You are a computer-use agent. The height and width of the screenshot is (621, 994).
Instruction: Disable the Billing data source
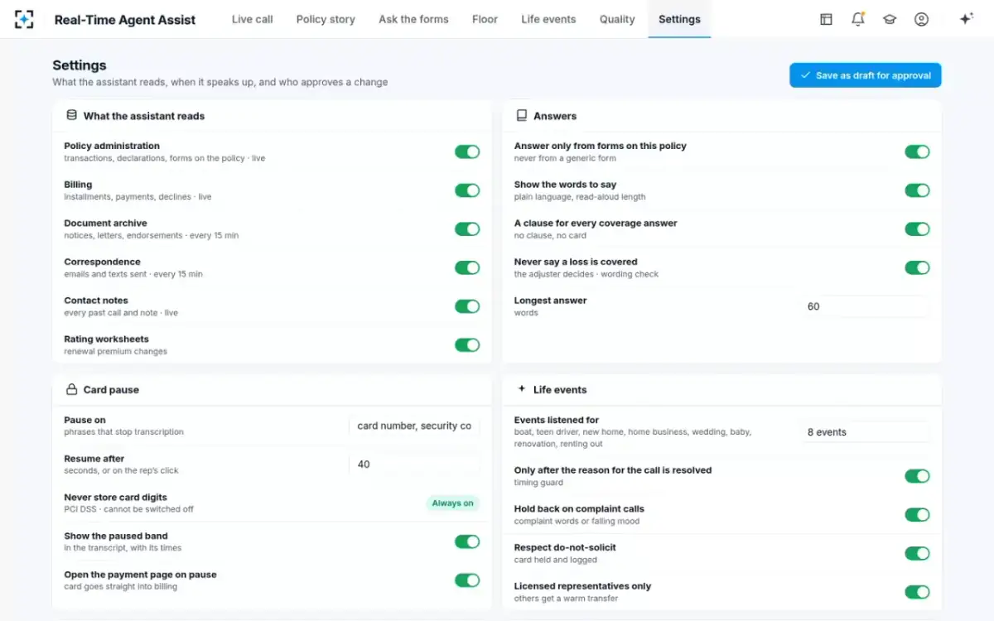click(467, 190)
